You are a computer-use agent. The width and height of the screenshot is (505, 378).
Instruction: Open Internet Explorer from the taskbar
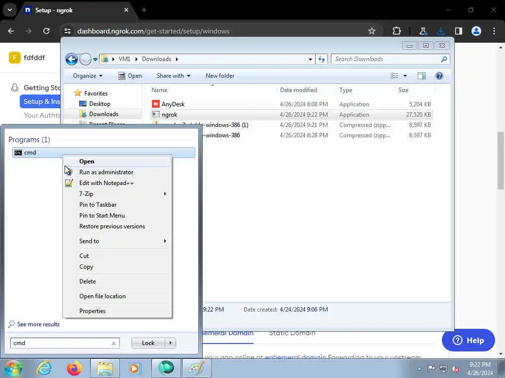point(44,368)
